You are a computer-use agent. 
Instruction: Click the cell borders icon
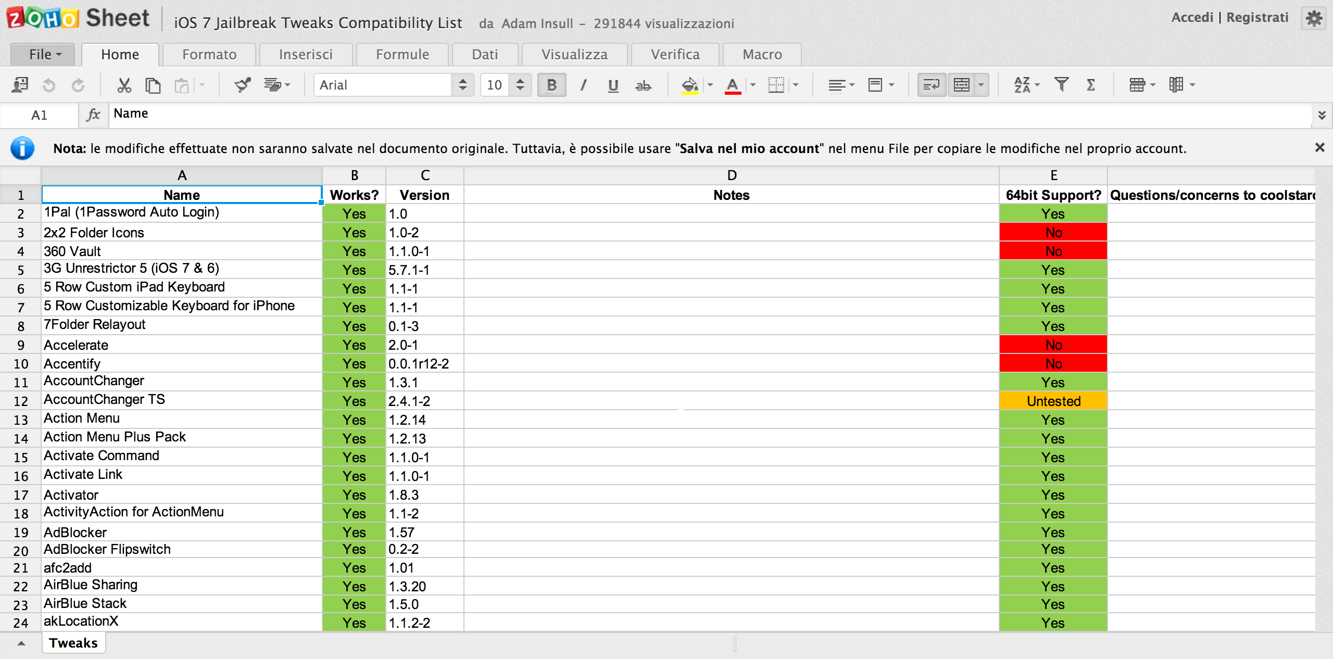776,85
